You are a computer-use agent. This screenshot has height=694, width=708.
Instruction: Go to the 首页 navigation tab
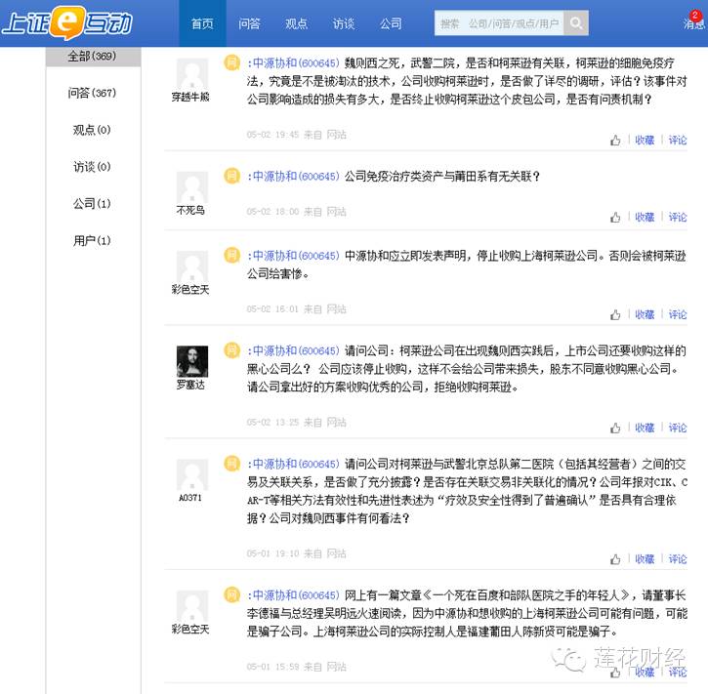click(x=202, y=23)
